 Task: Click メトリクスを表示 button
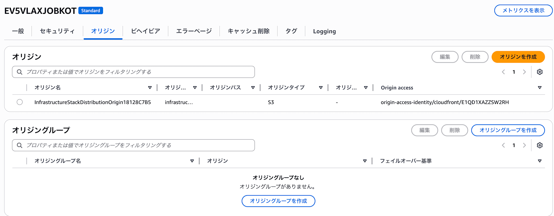[523, 11]
